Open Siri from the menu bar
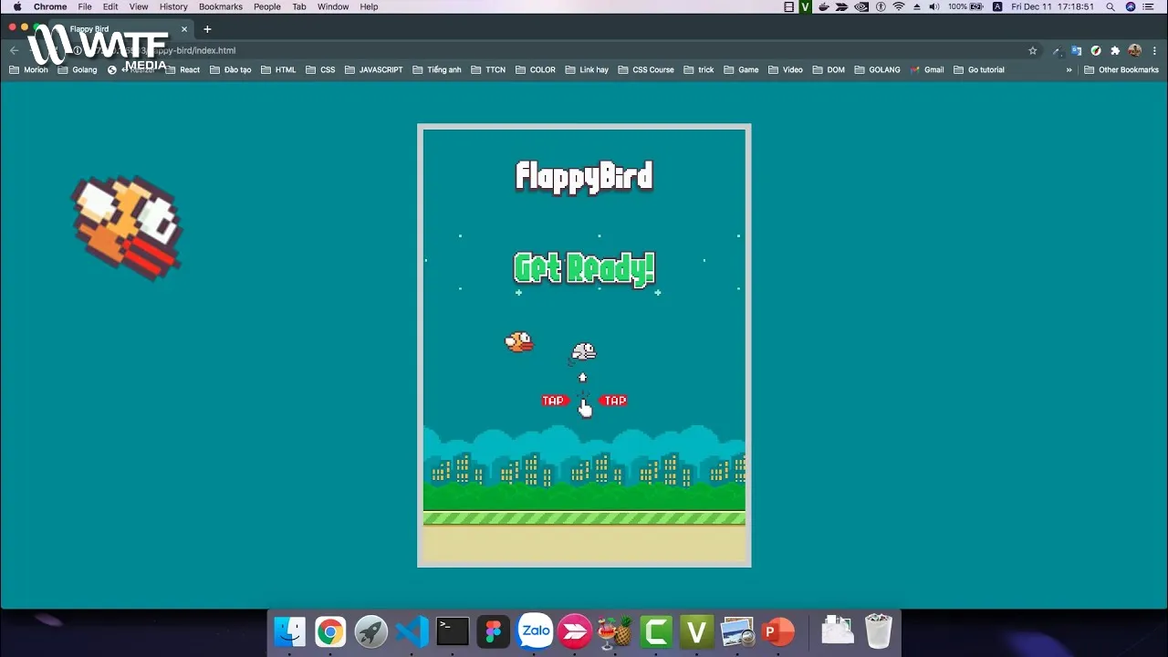This screenshot has height=657, width=1168. (1131, 6)
